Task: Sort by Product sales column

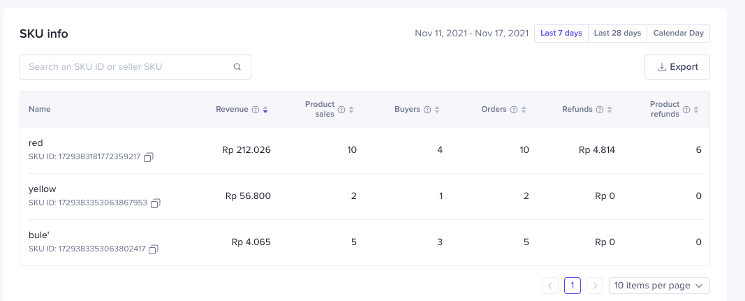Action: [351, 110]
